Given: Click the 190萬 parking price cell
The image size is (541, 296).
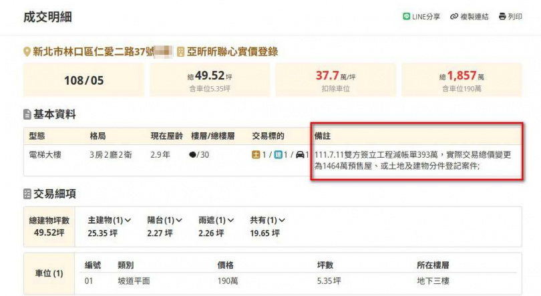Looking at the screenshot, I should (228, 281).
